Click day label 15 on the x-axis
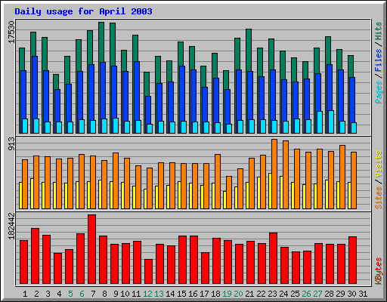Image resolution: width=387 pixels, height=302 pixels. coord(181,294)
